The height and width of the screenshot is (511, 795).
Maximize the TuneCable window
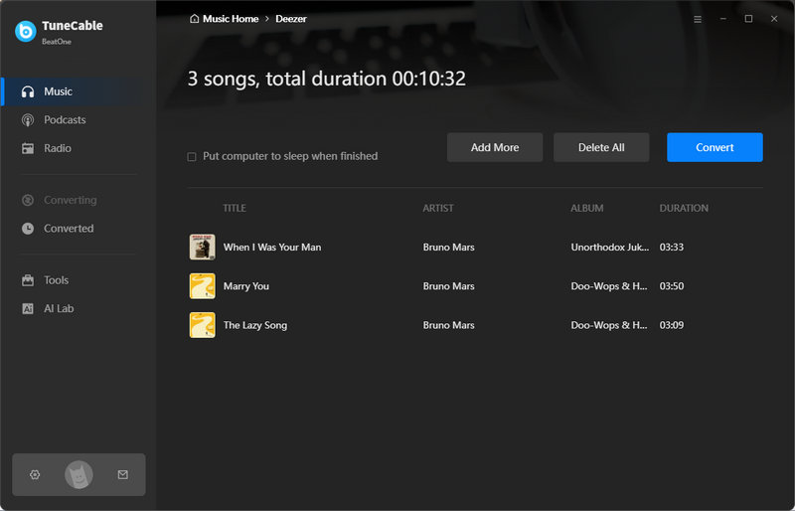click(x=748, y=19)
